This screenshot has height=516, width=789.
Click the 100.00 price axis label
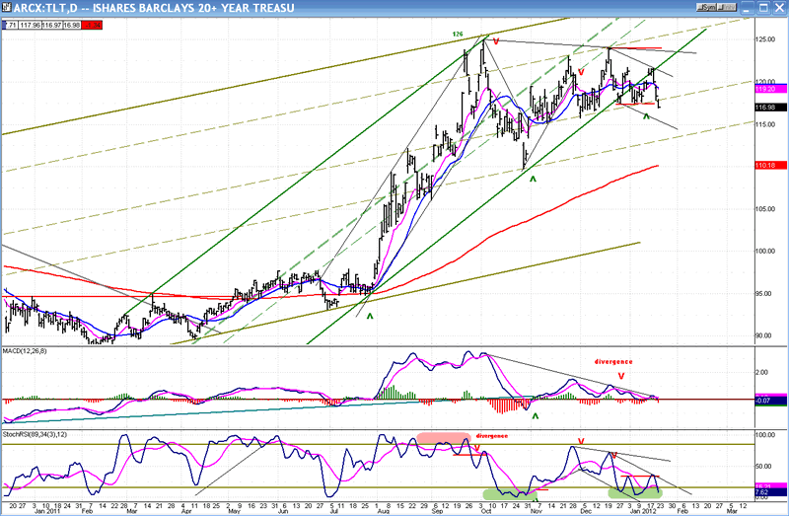pos(765,251)
